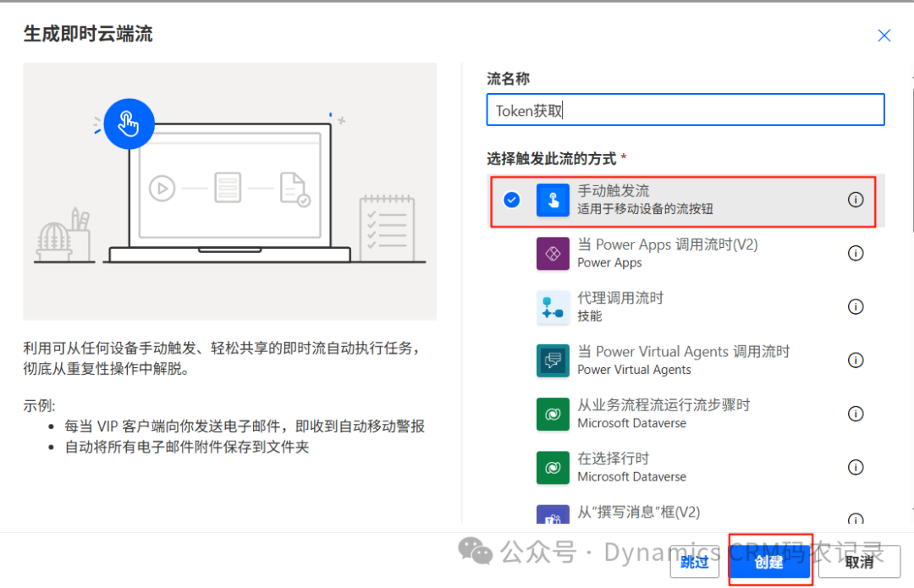The height and width of the screenshot is (588, 914).
Task: Select the Teams icon for 从"撰写消息"框(V2)
Action: click(553, 515)
